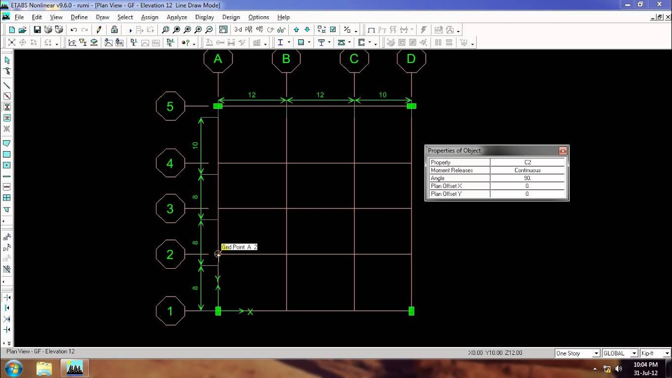This screenshot has height=378, width=672.
Task: Click grid bubble 3
Action: point(170,208)
